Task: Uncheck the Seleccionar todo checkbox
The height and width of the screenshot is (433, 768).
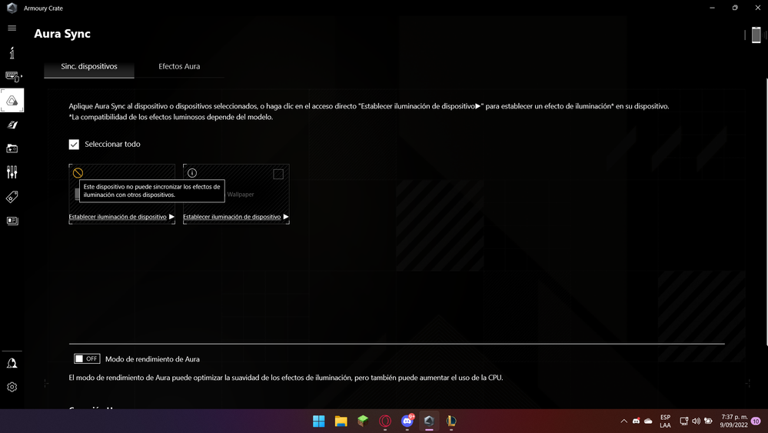Action: (74, 145)
